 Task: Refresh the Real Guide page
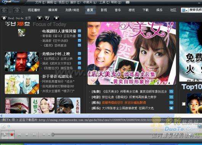pyautogui.click(x=47, y=18)
